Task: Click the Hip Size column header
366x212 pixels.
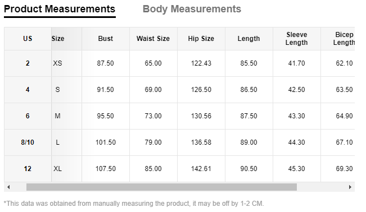Action: pos(201,39)
